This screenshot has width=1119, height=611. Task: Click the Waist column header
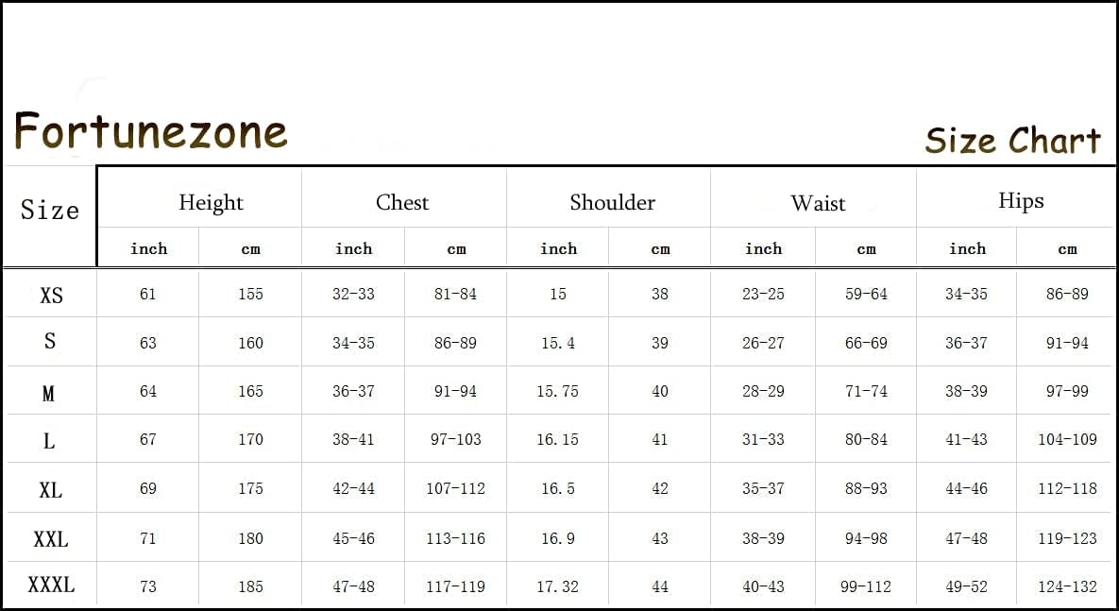pyautogui.click(x=818, y=203)
